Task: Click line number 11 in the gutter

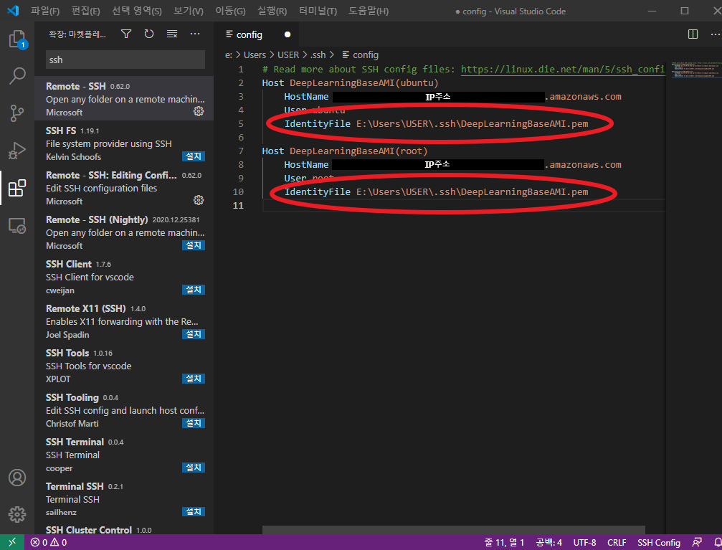Action: pyautogui.click(x=238, y=205)
